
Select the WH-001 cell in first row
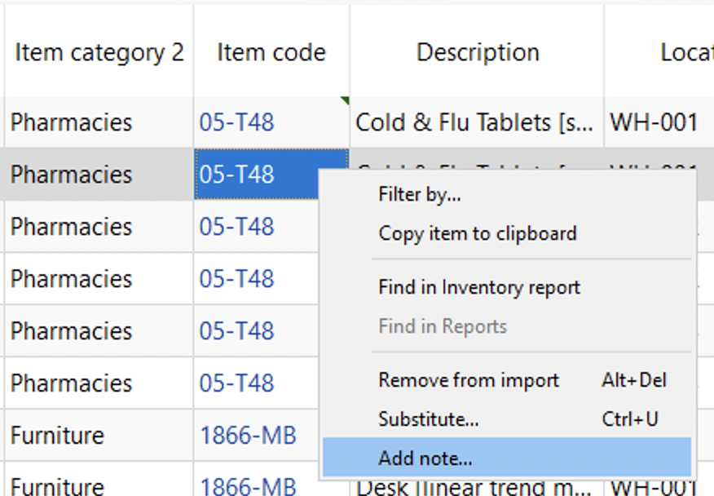click(x=654, y=122)
